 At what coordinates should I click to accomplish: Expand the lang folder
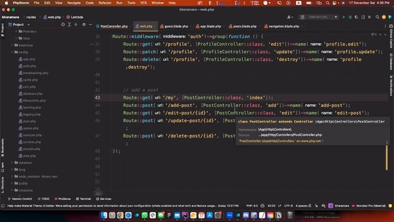click(x=12, y=170)
